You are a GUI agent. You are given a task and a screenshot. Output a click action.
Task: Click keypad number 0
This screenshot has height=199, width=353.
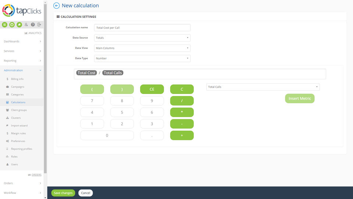(107, 135)
